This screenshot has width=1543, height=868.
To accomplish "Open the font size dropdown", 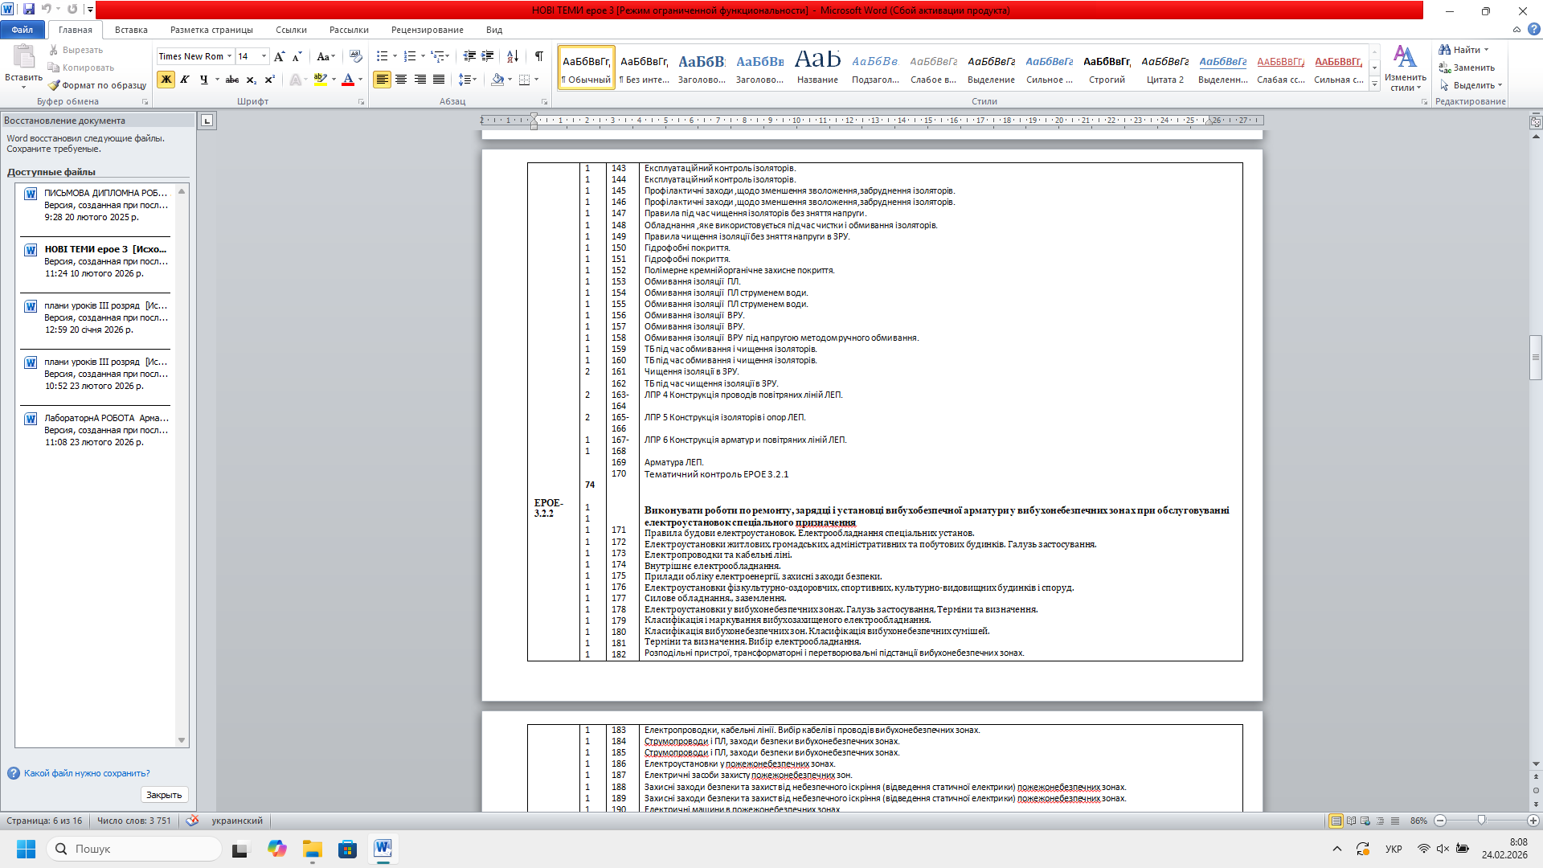I will coord(264,56).
